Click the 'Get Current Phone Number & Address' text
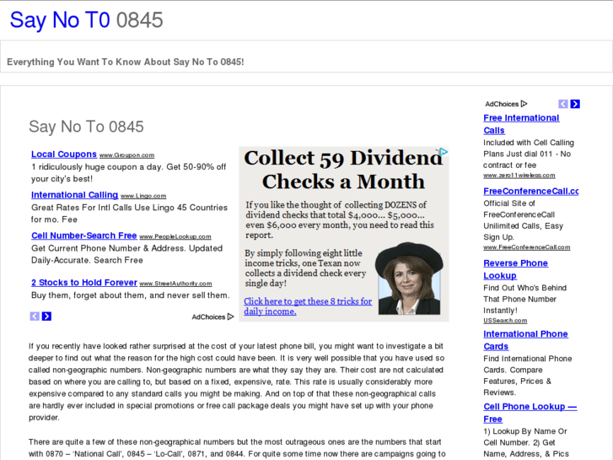This screenshot has width=613, height=460. tap(126, 254)
